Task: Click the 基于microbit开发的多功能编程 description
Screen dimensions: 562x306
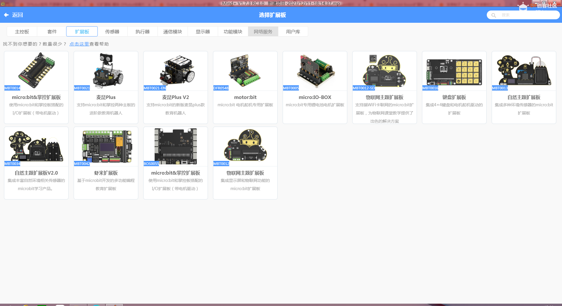Action: [106, 180]
